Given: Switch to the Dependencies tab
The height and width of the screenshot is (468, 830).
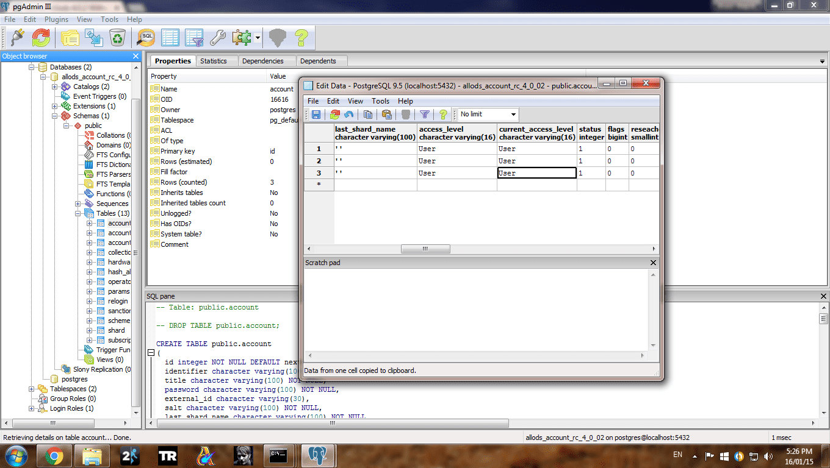Looking at the screenshot, I should pos(263,61).
